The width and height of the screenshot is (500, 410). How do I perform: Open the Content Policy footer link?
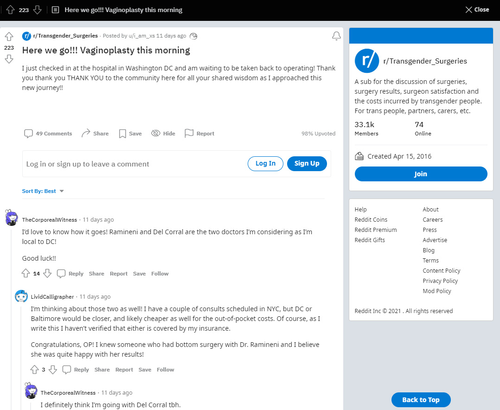click(x=441, y=270)
